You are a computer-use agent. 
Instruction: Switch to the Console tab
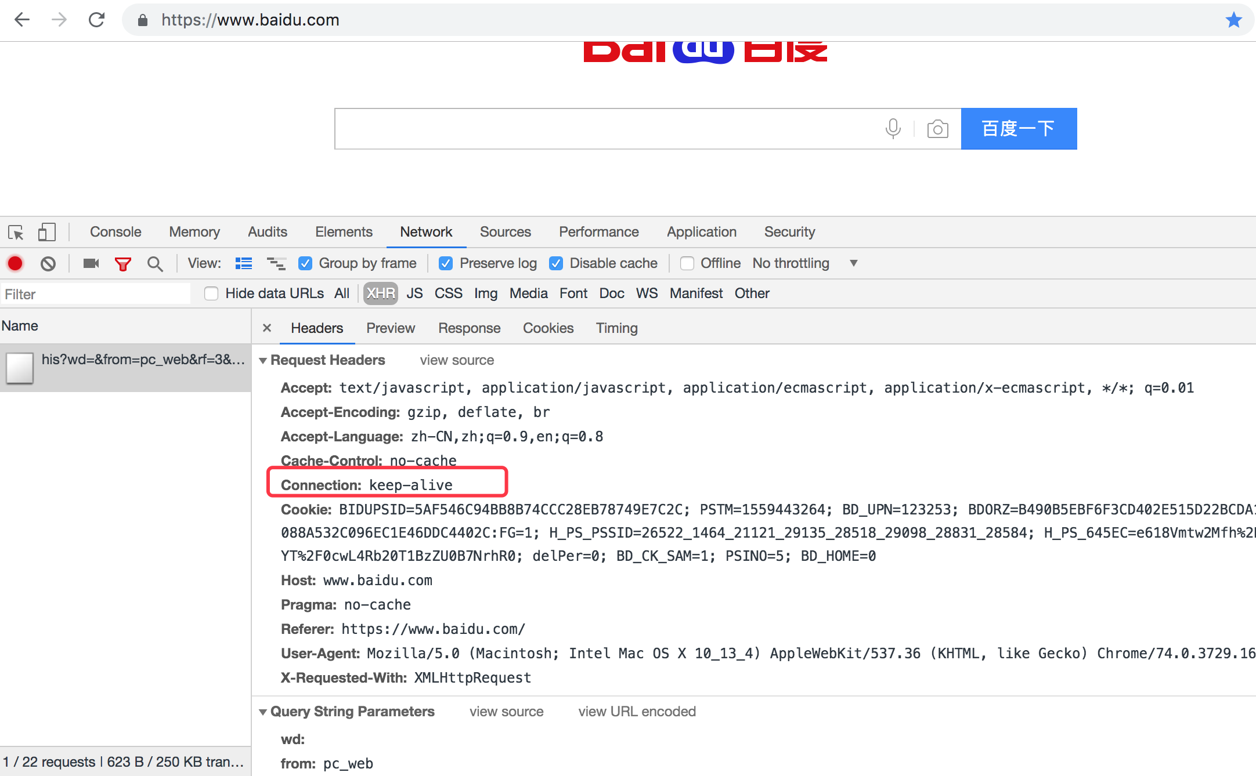pyautogui.click(x=116, y=232)
